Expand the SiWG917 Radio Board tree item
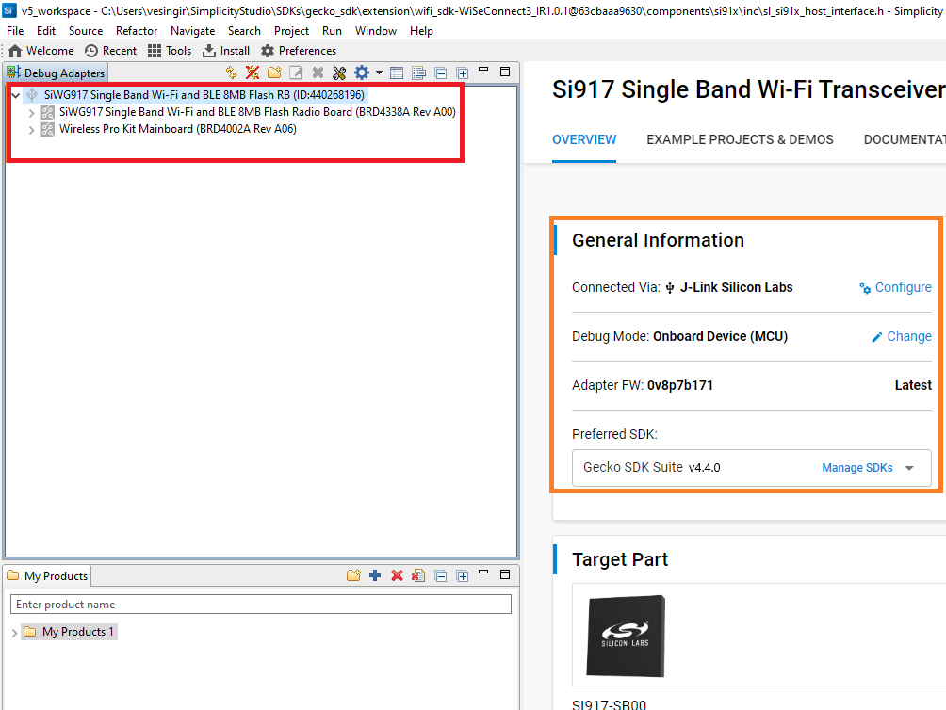The image size is (946, 710). coord(31,112)
